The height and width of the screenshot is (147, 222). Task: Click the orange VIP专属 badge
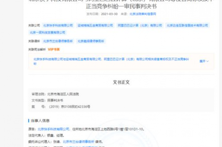(x=54, y=49)
